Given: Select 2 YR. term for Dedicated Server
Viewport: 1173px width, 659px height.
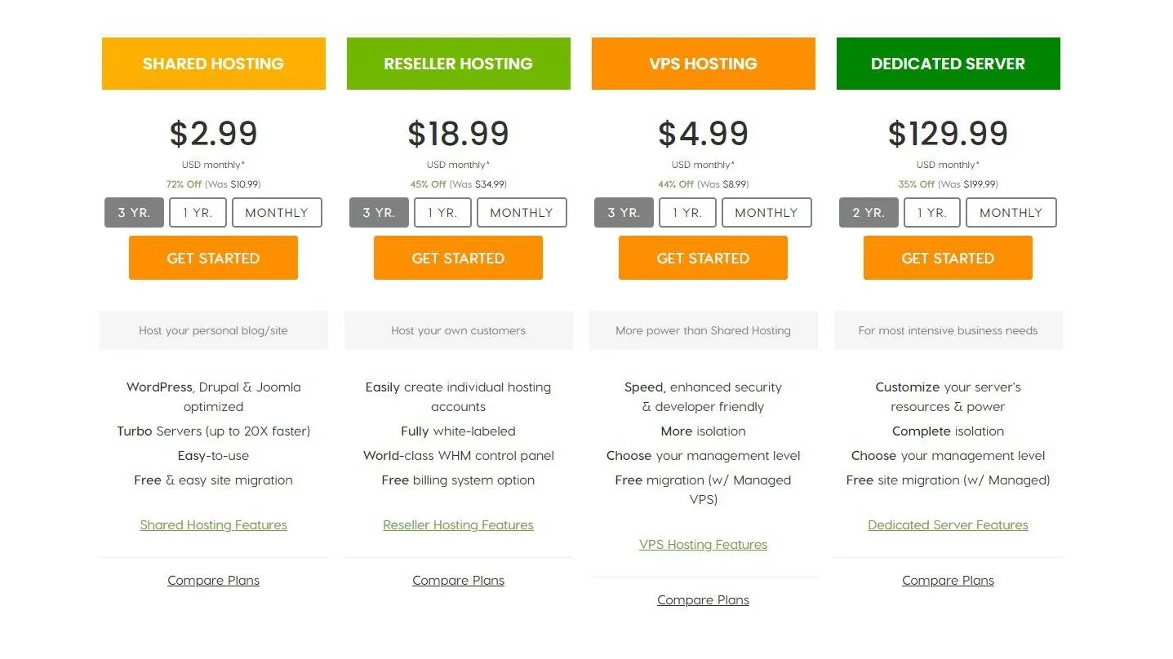Looking at the screenshot, I should 869,213.
